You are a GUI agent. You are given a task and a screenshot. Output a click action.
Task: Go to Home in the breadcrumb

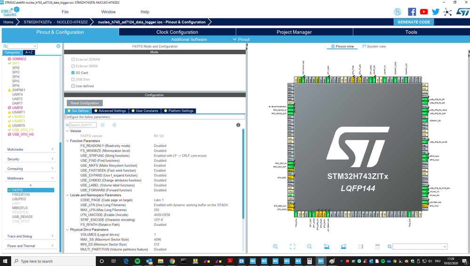click(x=8, y=22)
